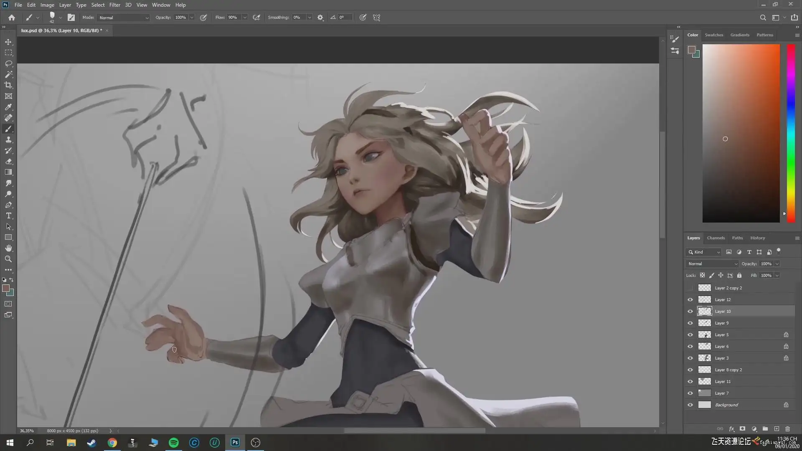Select the Eyedropper tool
The width and height of the screenshot is (802, 451).
coord(8,107)
